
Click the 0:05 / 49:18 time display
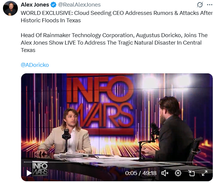(141, 173)
